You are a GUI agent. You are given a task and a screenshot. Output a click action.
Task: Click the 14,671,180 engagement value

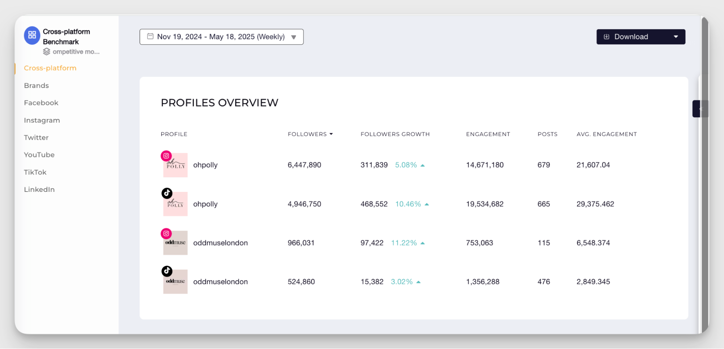pyautogui.click(x=485, y=165)
